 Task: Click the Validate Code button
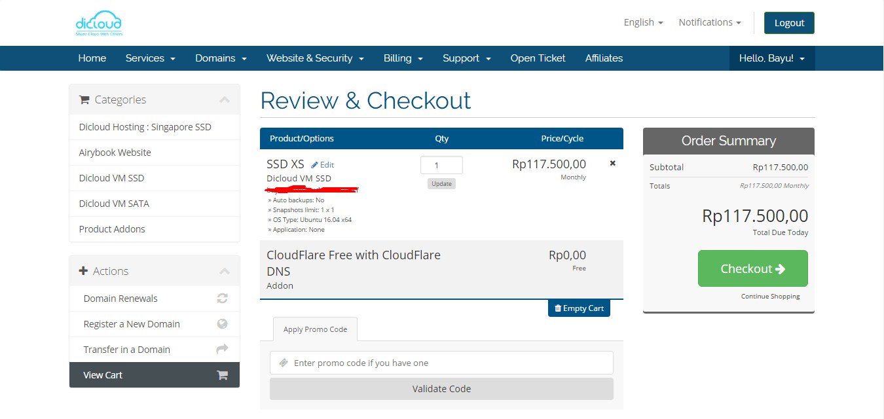click(x=441, y=389)
